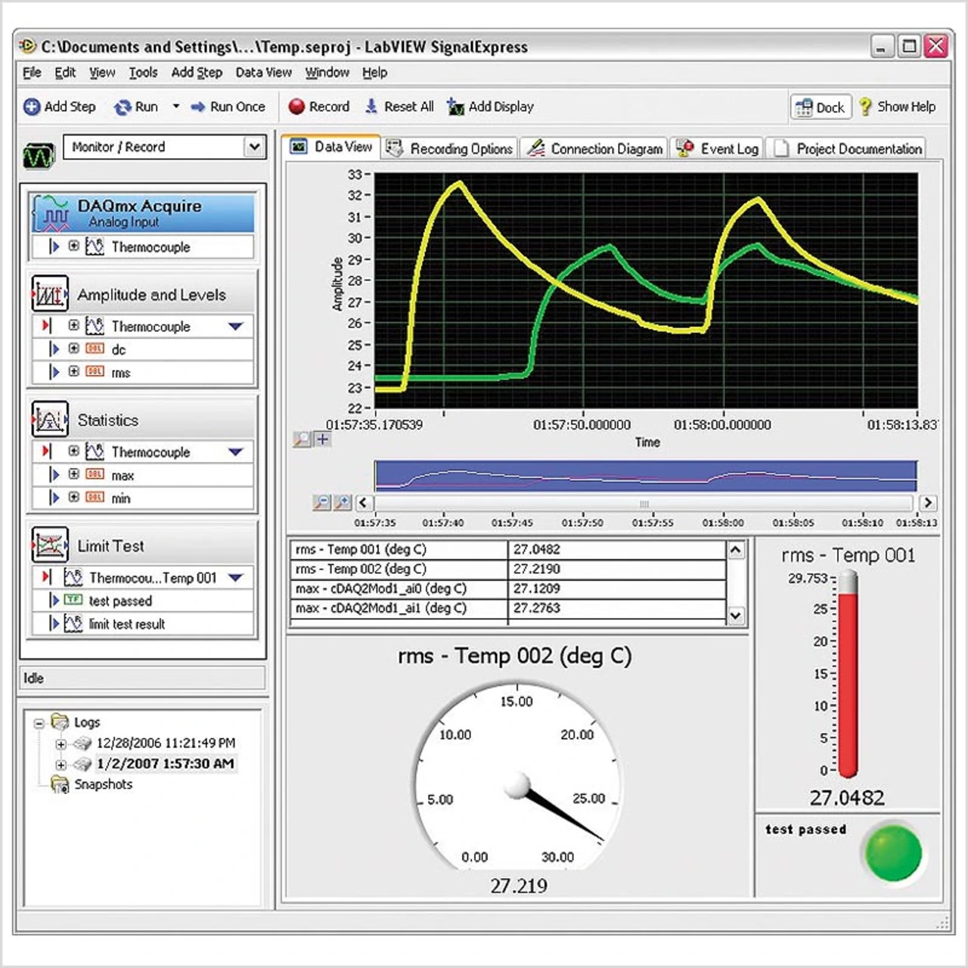Image resolution: width=968 pixels, height=968 pixels.
Task: Click the Limit Test step icon
Action: 50,544
